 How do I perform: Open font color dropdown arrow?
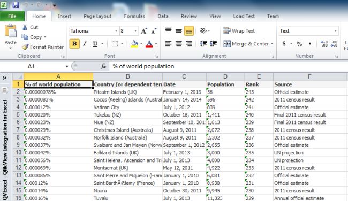coord(156,44)
